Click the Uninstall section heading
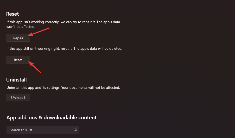235x138 pixels. coord(17,80)
